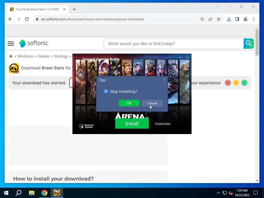Viewport: 264px width, 198px height.
Task: Open the Games breadcrumb link
Action: [43, 56]
